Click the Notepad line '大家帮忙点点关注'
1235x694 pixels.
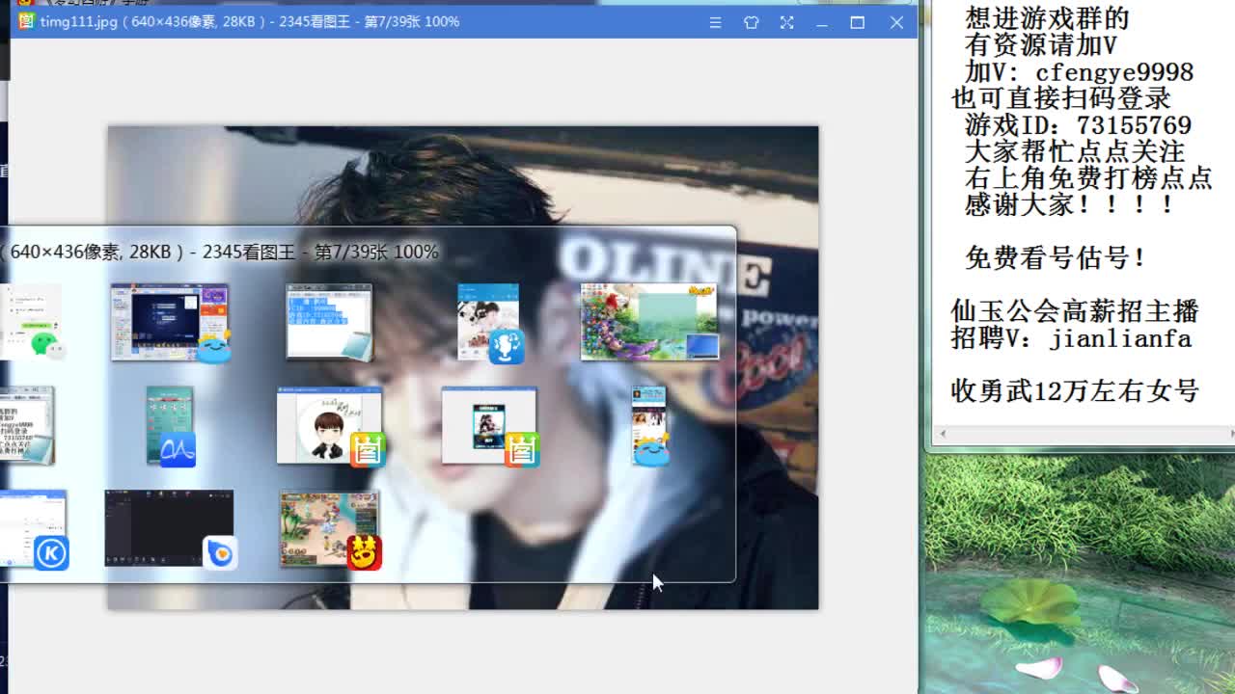(x=1075, y=151)
